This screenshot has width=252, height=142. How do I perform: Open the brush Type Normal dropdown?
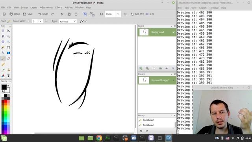point(68,21)
